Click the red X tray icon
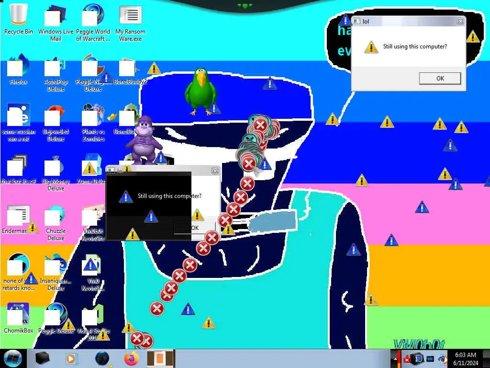The height and width of the screenshot is (368, 490). [407, 359]
